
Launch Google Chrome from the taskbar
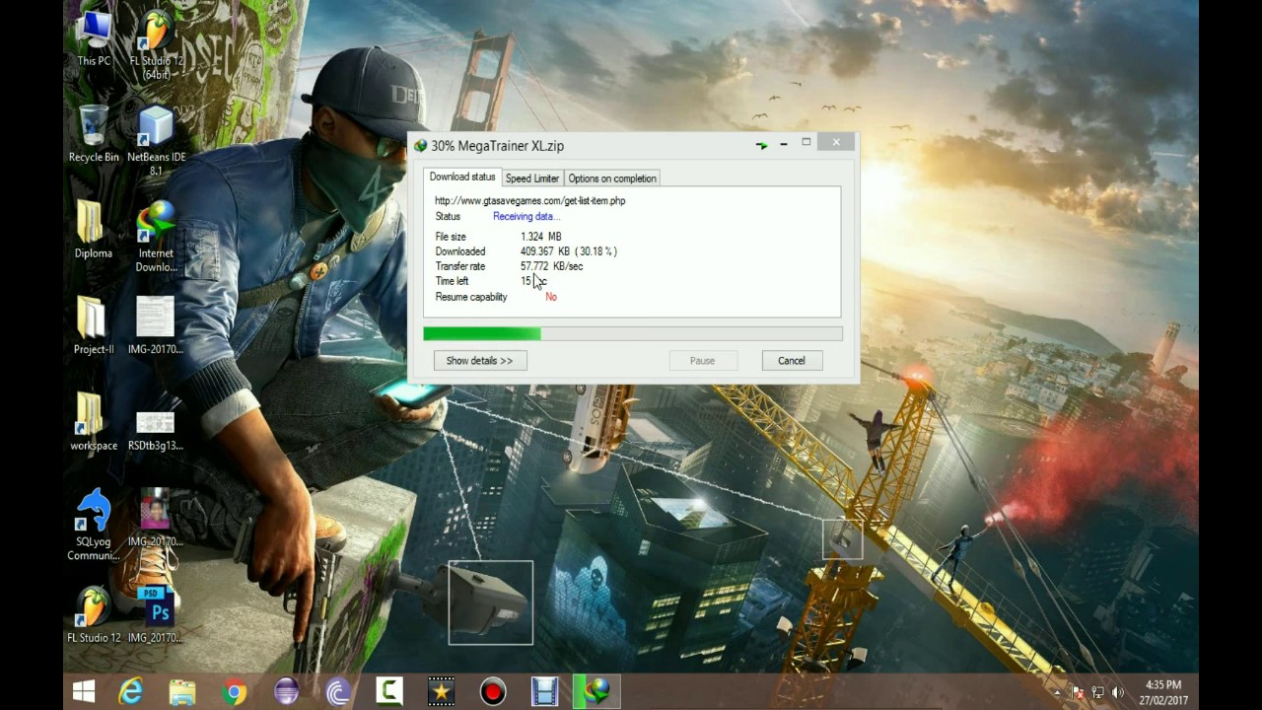(x=235, y=693)
